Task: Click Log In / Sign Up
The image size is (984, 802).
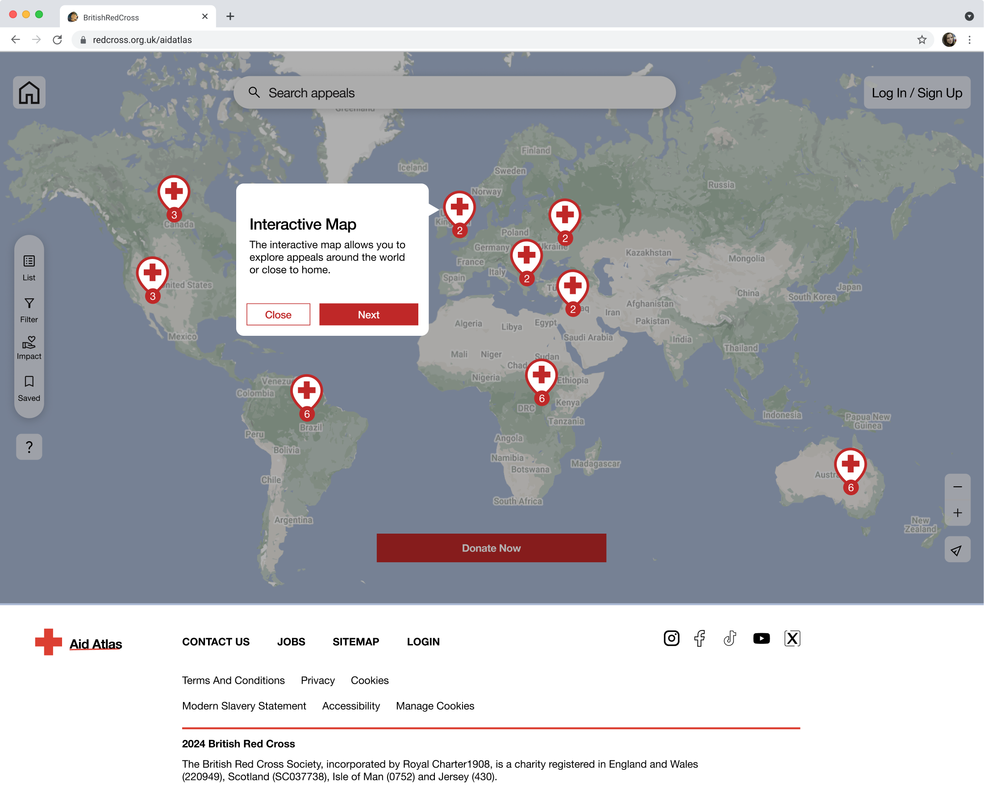Action: [x=917, y=92]
